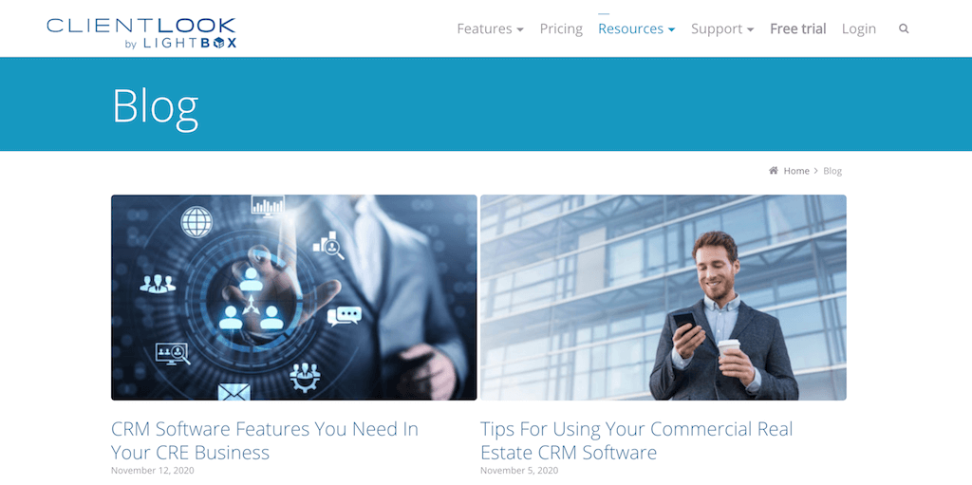Expand the Features dropdown arrow
Image resolution: width=972 pixels, height=485 pixels.
pos(520,29)
